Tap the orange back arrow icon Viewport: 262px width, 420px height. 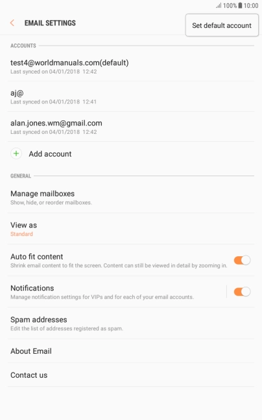(x=12, y=23)
